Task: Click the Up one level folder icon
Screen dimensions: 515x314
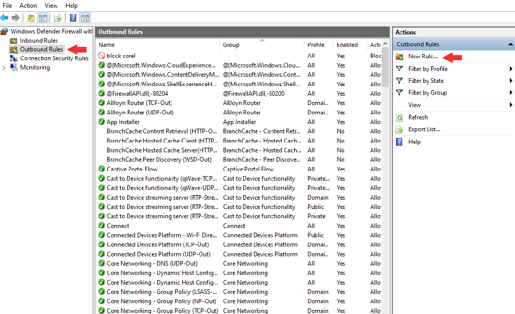Action: coord(31,18)
